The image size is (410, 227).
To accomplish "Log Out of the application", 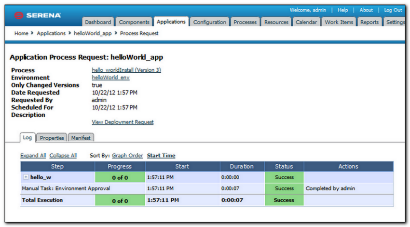I will pyautogui.click(x=393, y=10).
